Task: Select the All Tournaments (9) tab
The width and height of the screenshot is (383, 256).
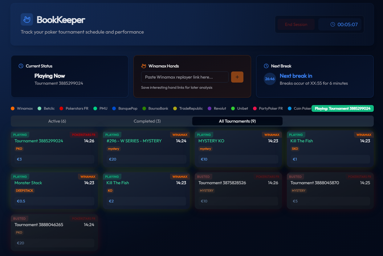Action: click(237, 121)
